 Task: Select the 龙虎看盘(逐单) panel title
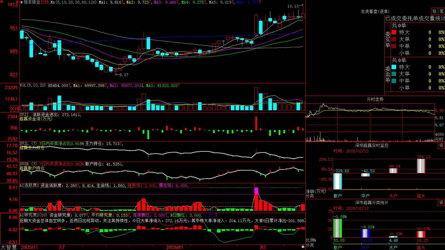tap(375, 11)
